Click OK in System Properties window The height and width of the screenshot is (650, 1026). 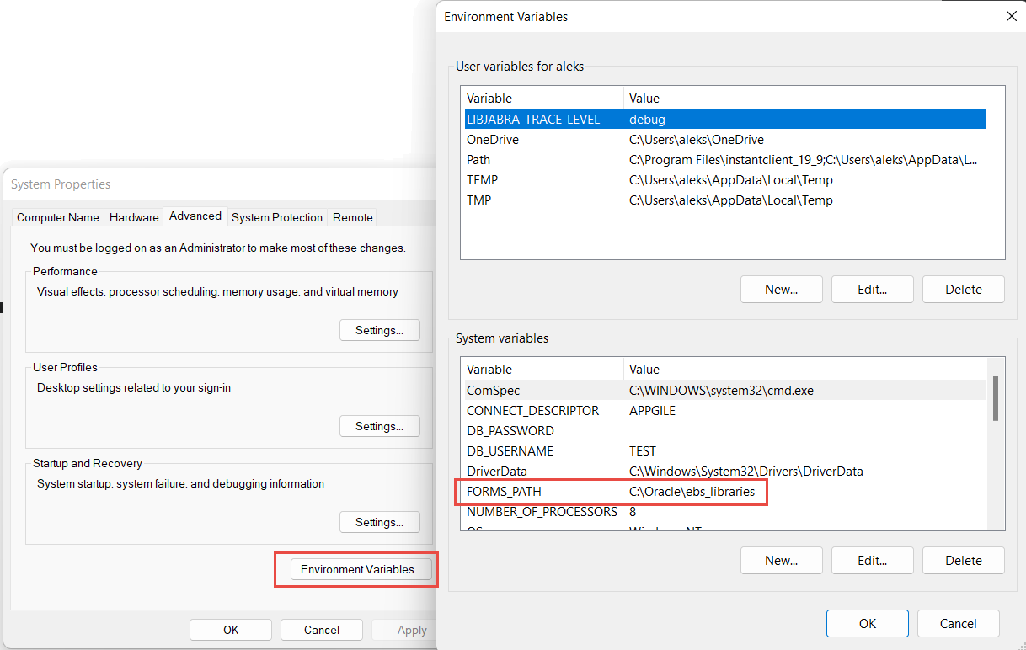coord(231,630)
